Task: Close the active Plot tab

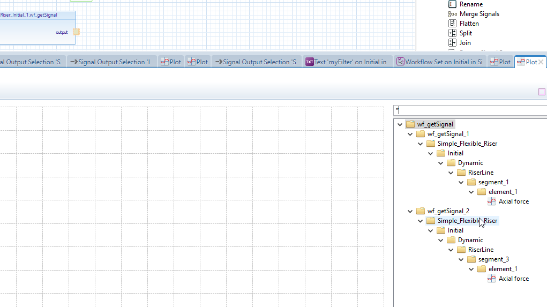Action: click(541, 62)
